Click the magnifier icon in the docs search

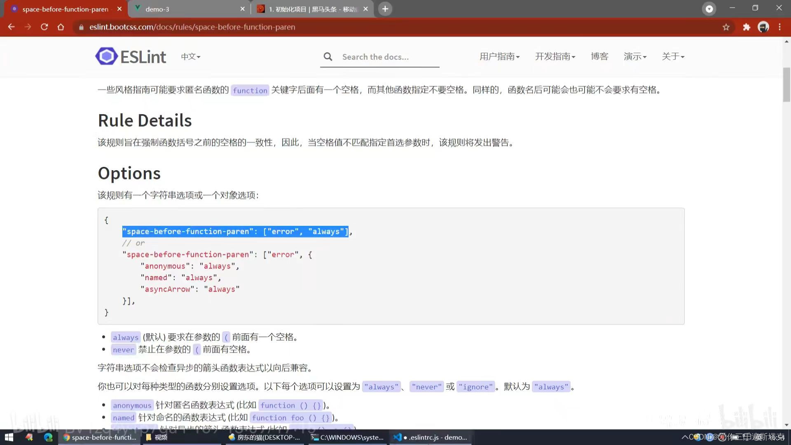328,56
